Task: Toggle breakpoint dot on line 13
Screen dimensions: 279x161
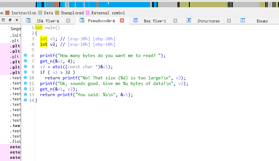Action: pos(25,94)
